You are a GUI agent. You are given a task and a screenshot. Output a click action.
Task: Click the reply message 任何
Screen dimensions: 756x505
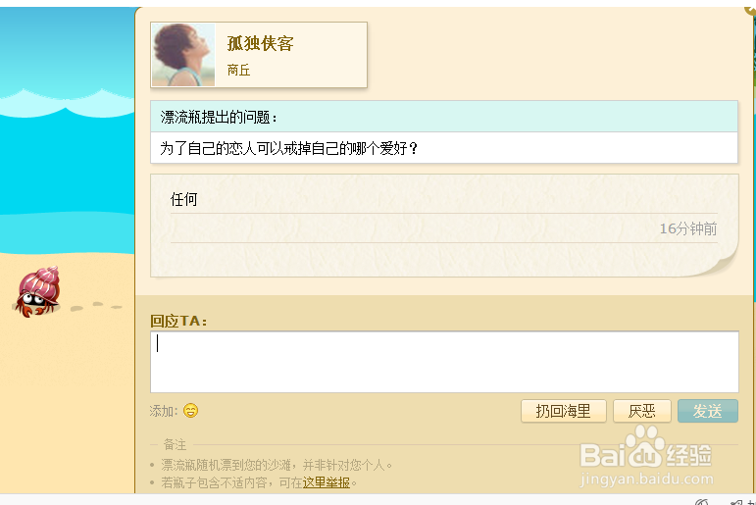(x=183, y=199)
